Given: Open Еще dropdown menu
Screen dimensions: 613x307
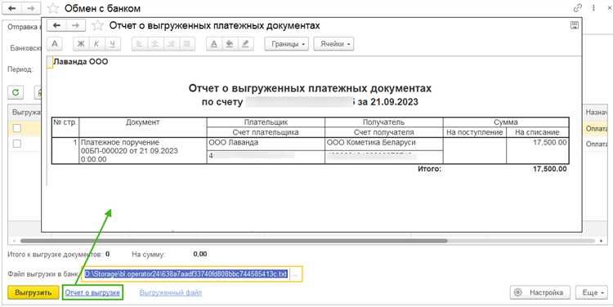Looking at the screenshot, I should point(592,292).
